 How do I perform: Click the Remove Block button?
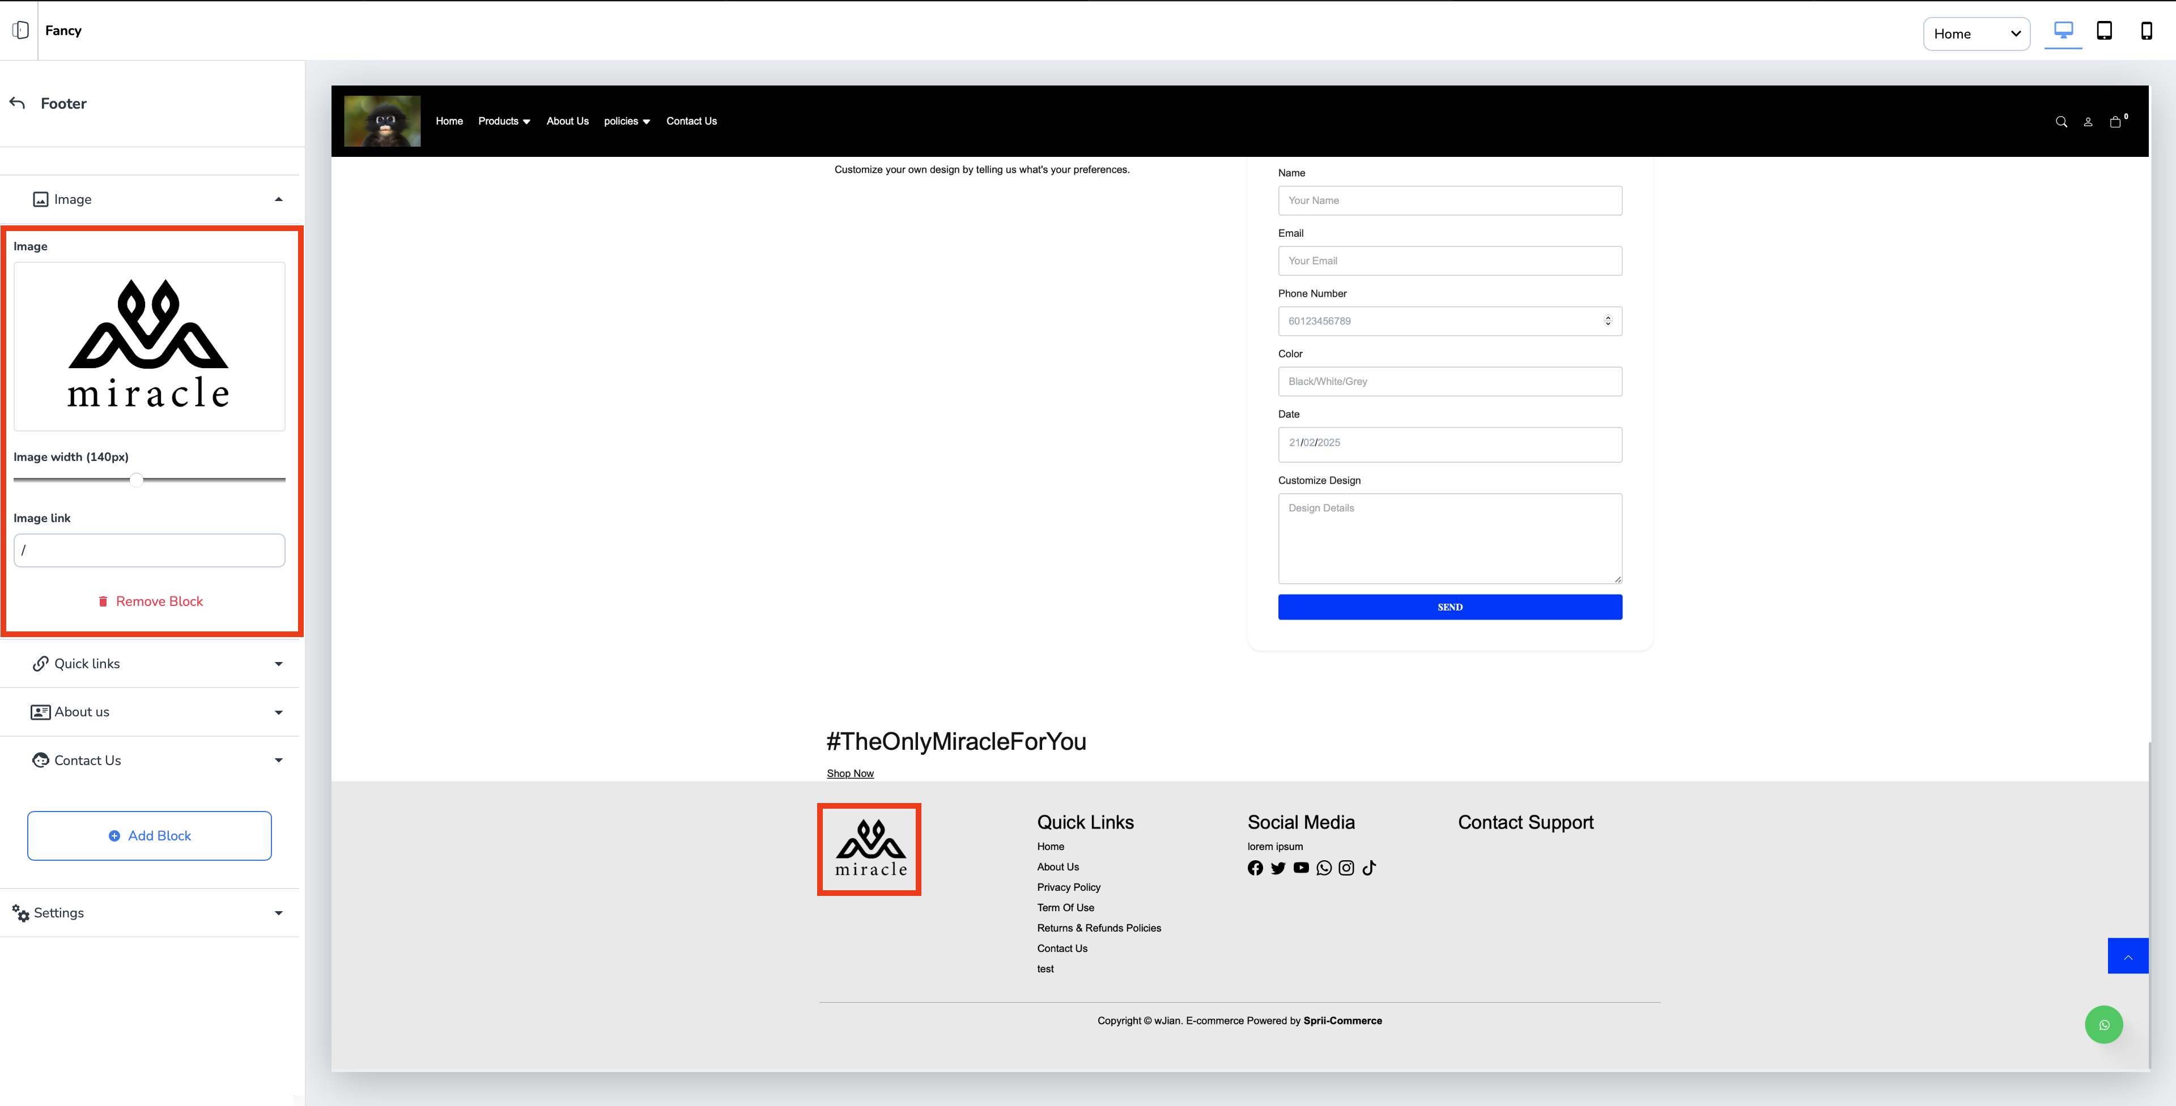click(x=150, y=601)
